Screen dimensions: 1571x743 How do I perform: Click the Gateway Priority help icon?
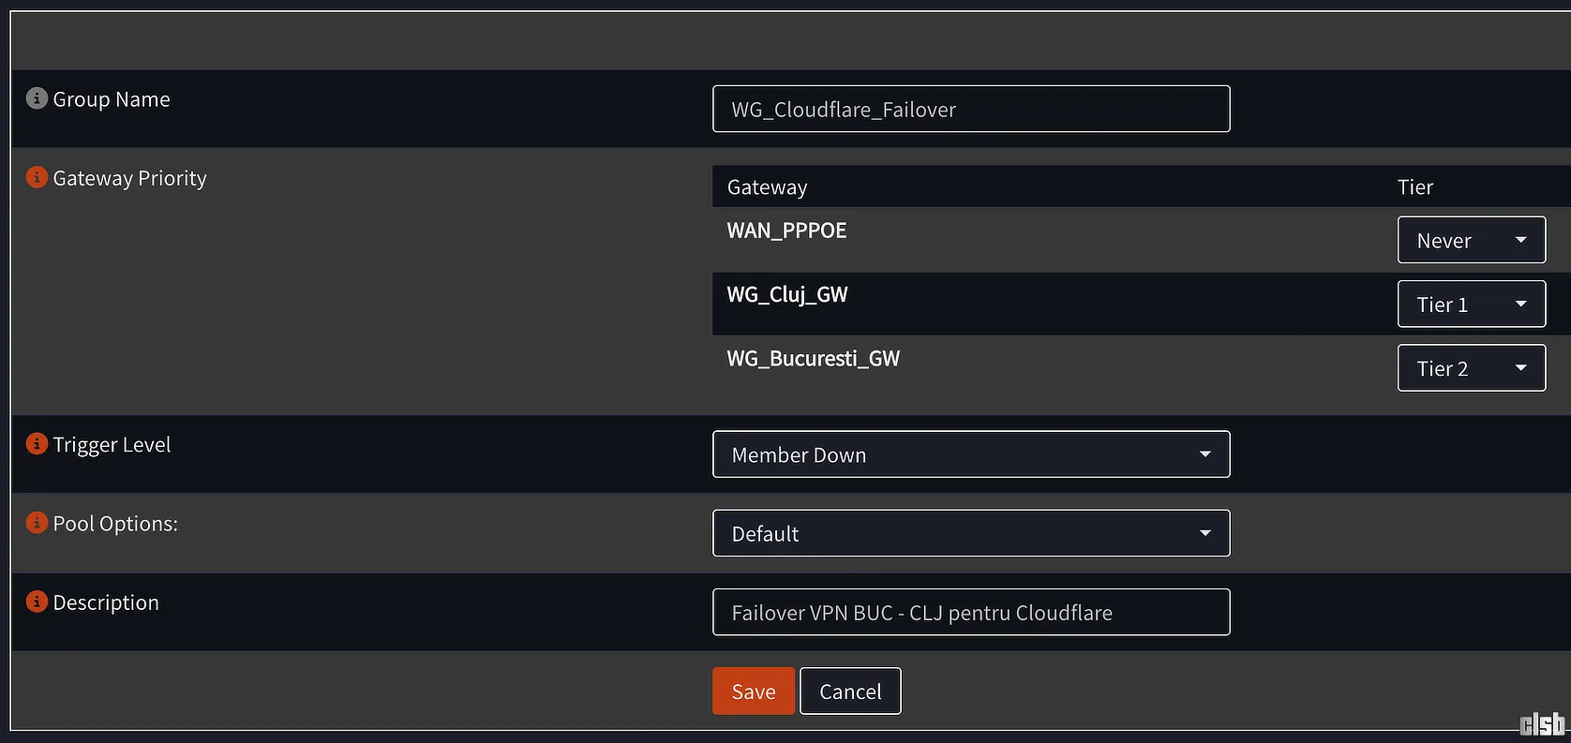[37, 177]
